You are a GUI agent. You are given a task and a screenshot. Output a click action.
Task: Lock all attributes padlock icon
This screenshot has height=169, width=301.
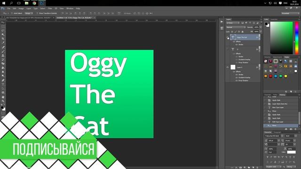point(243,31)
